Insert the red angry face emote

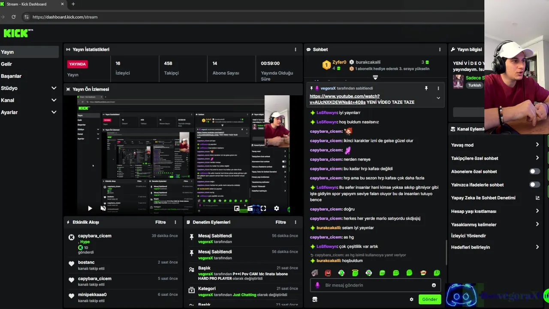pos(328,273)
